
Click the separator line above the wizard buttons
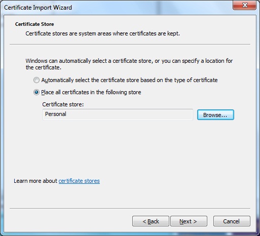130,208
